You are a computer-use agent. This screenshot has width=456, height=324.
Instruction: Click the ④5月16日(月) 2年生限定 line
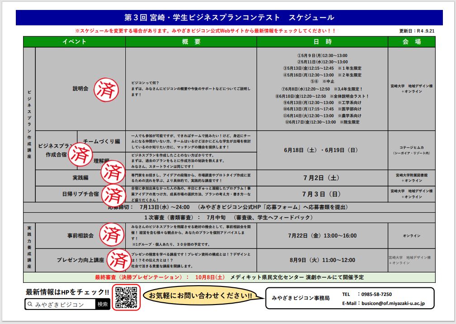coord(322,75)
